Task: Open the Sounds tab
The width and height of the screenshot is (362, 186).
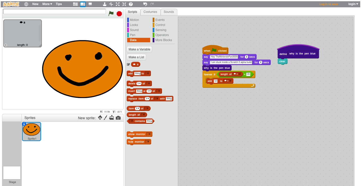Action: click(169, 12)
